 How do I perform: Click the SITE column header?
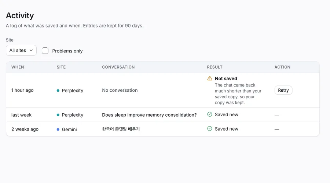[61, 67]
